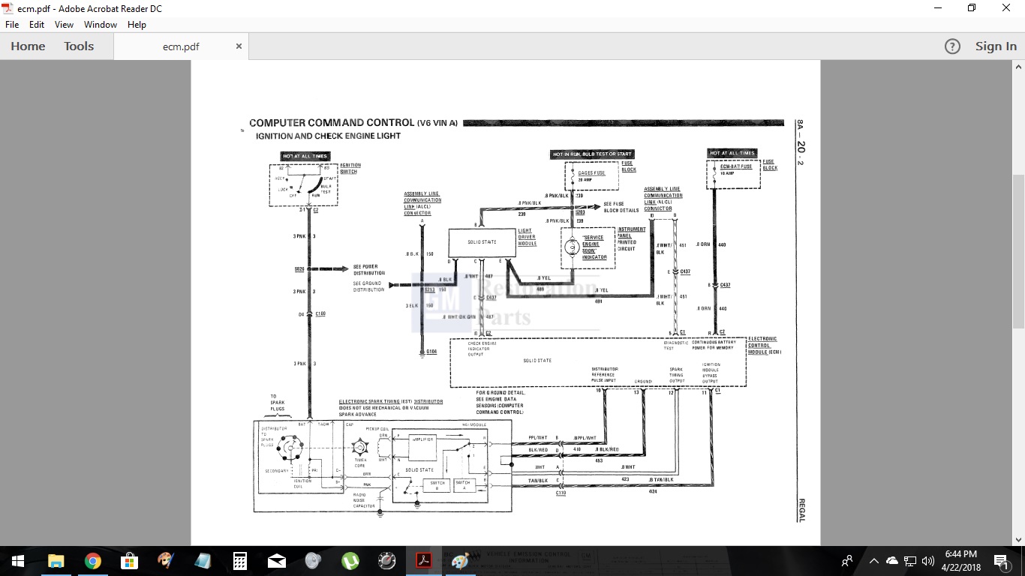Open the clock showing 6:44 PM
This screenshot has height=576, width=1025.
point(960,561)
